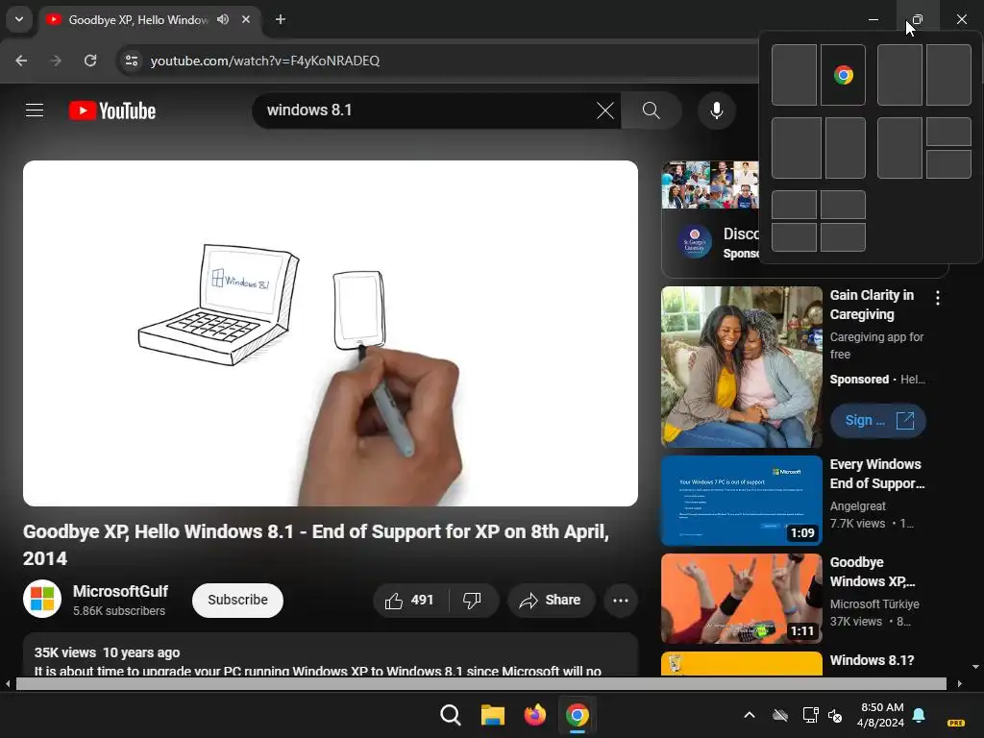The width and height of the screenshot is (984, 738).
Task: Open the clock showing 8:50 AM 4/8/2024
Action: tap(881, 715)
